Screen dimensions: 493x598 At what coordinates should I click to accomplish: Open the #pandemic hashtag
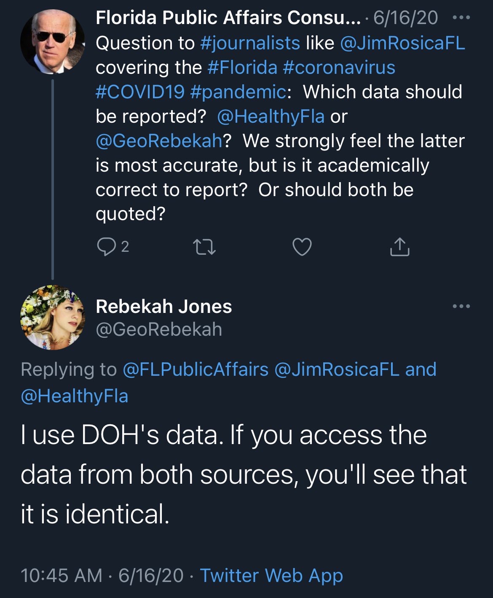point(238,92)
